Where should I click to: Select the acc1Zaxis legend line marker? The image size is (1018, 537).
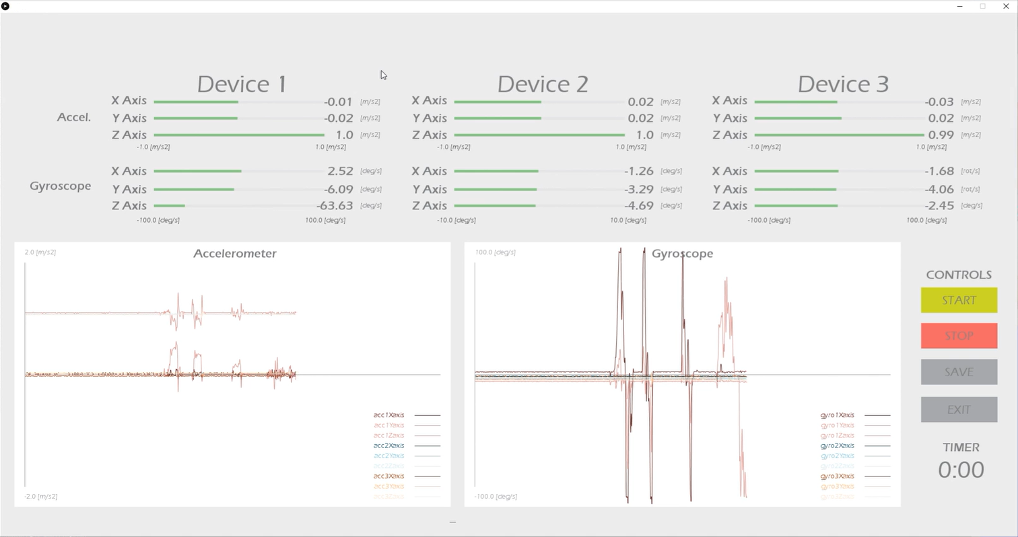point(427,435)
